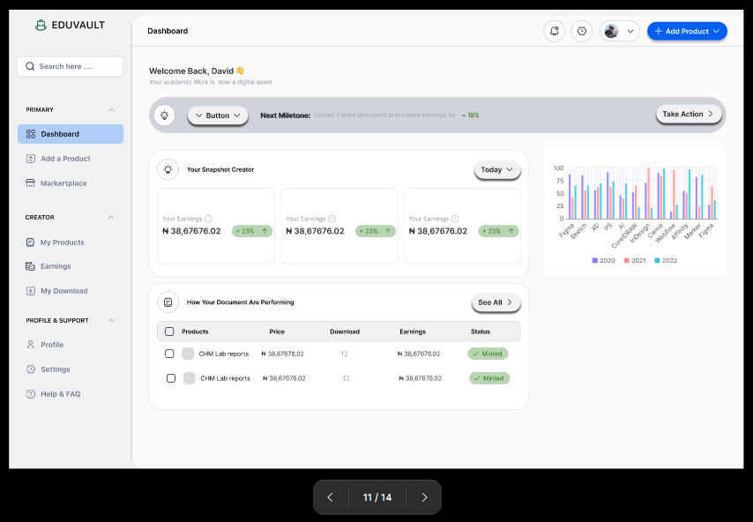Collapse the PRIMARY sidebar section
Viewport: 753px width, 522px height.
(x=111, y=109)
